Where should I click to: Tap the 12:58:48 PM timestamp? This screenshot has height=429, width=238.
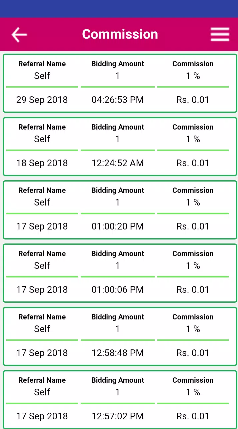pos(118,353)
